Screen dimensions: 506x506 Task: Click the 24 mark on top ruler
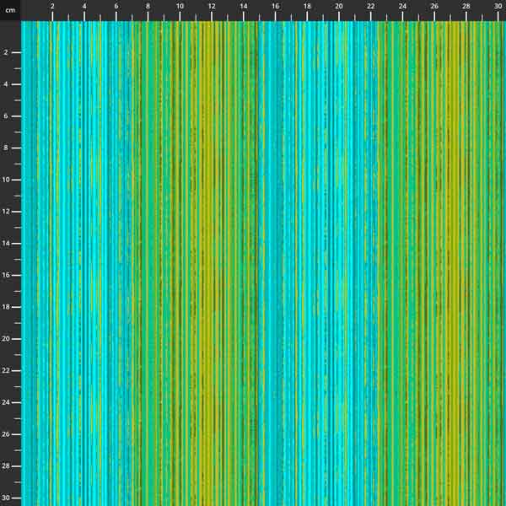pos(402,7)
